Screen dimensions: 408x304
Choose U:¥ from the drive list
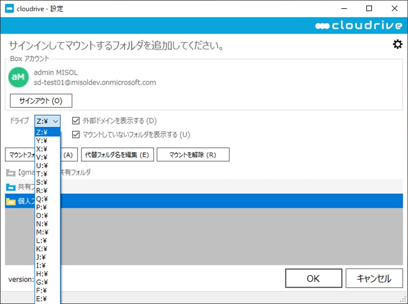(x=47, y=166)
